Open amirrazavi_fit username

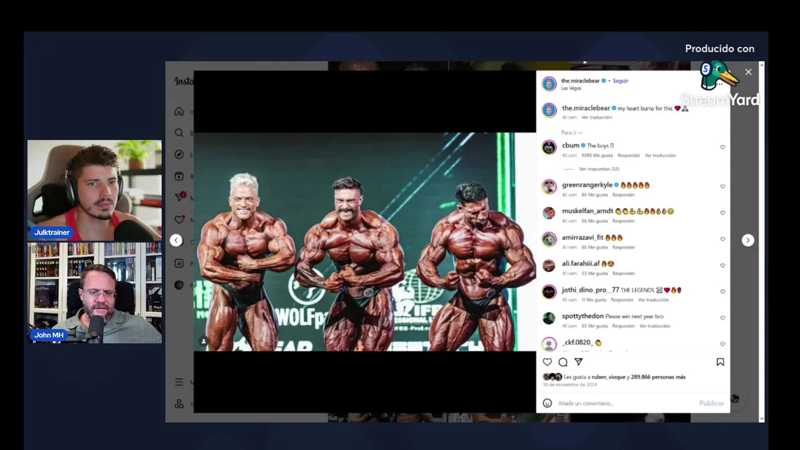pos(582,237)
